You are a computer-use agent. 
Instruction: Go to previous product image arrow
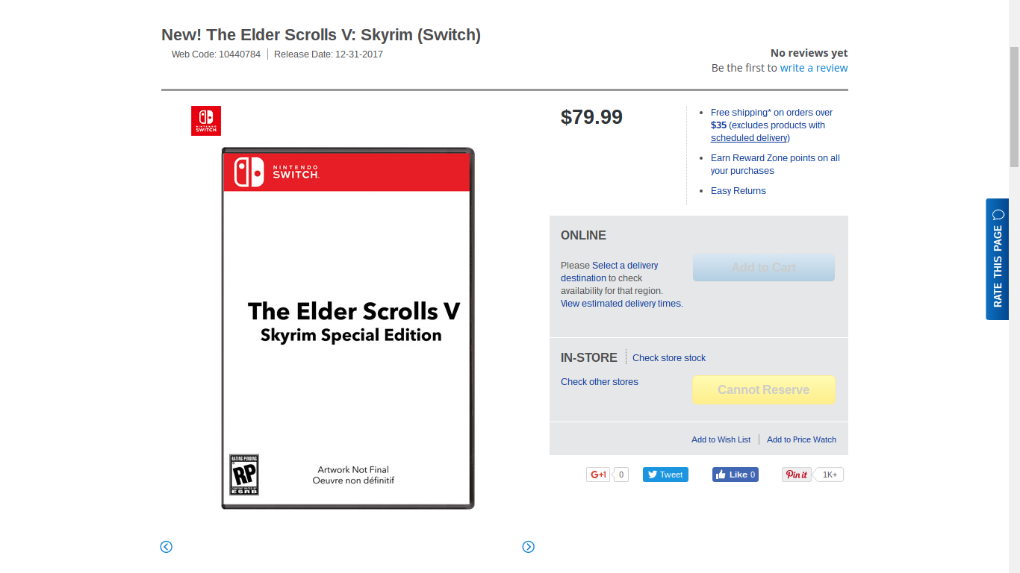point(167,547)
